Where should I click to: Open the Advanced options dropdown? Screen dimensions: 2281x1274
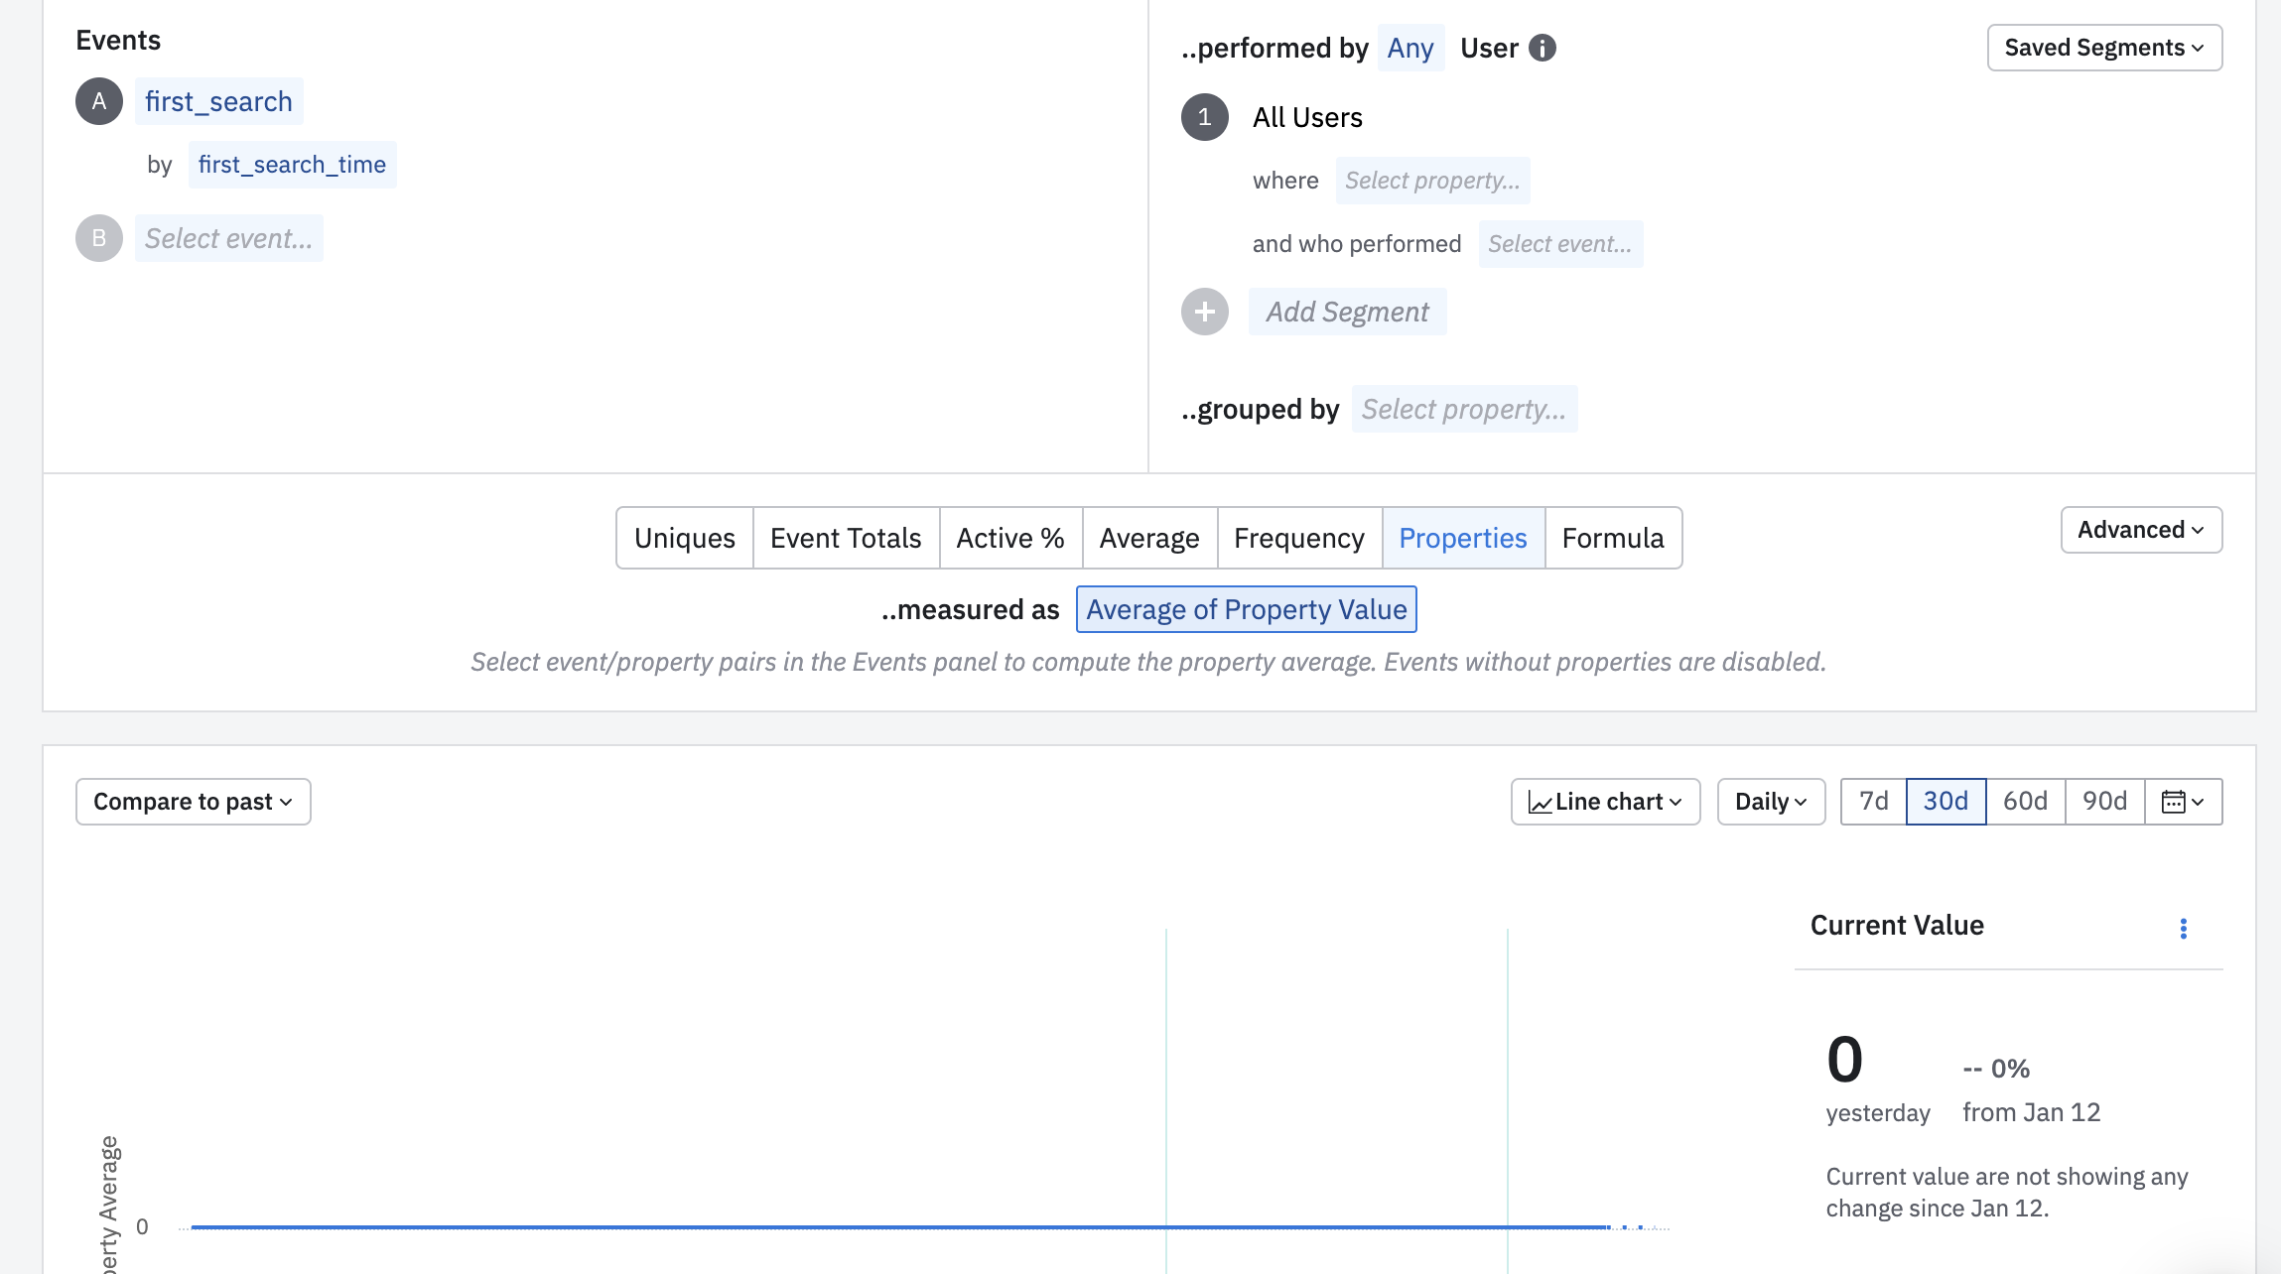(2141, 530)
